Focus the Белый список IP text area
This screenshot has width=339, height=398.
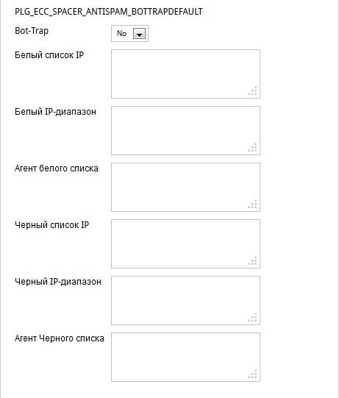tap(186, 74)
